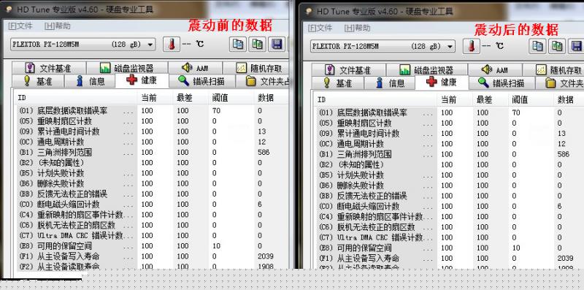Image resolution: width=584 pixels, height=290 pixels.
Task: Click save floppy icon in right window
Action: coord(577,46)
